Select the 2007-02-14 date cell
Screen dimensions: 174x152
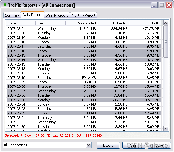pos(16,60)
